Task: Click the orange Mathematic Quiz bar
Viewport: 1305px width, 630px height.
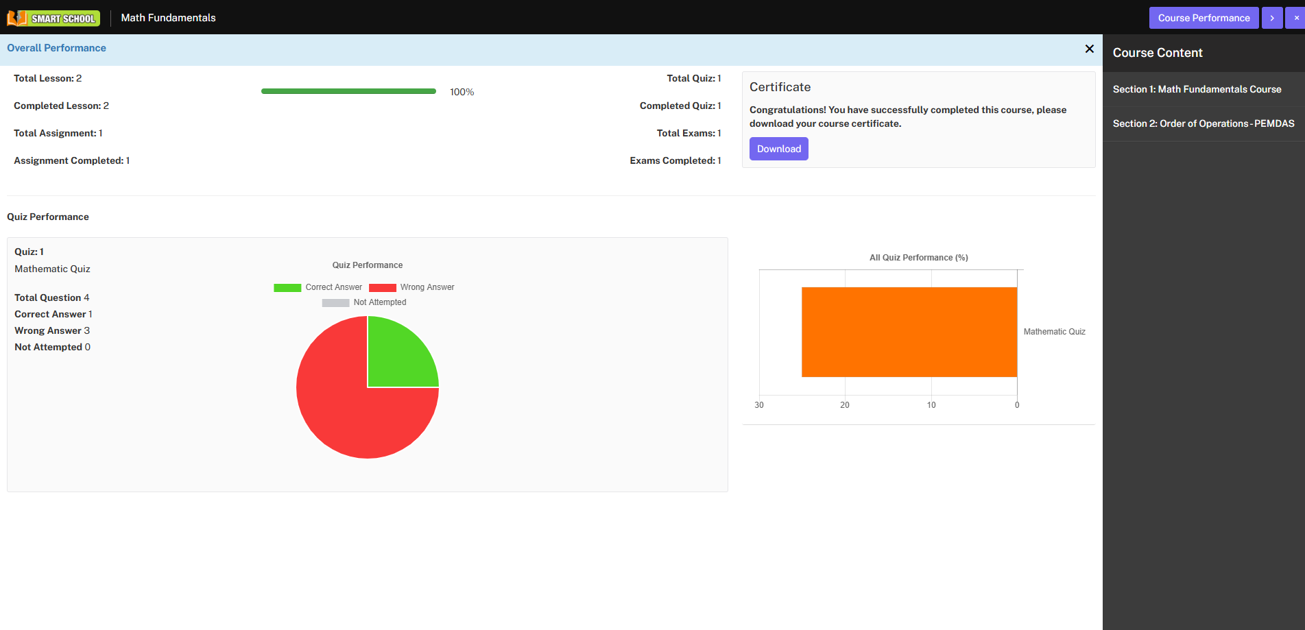Action: point(909,332)
